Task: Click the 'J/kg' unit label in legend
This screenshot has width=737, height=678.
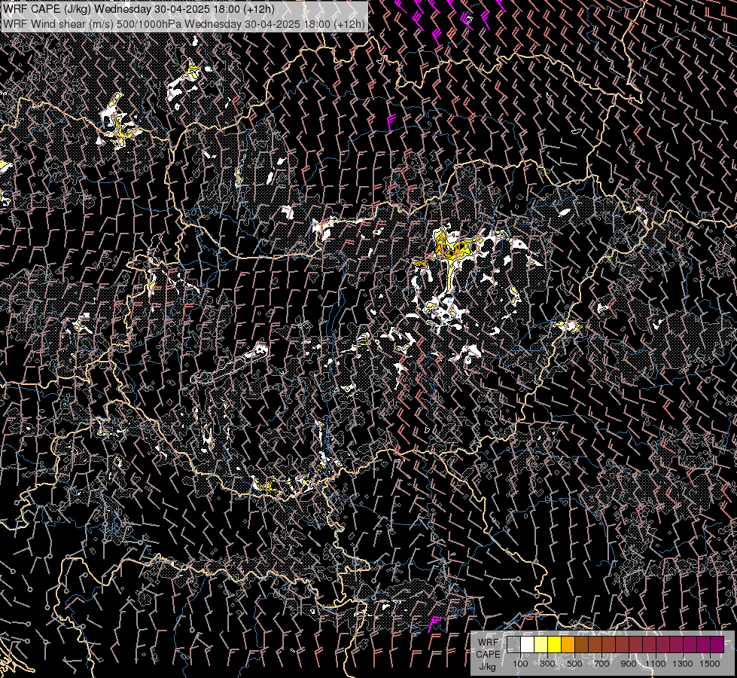Action: 487,667
